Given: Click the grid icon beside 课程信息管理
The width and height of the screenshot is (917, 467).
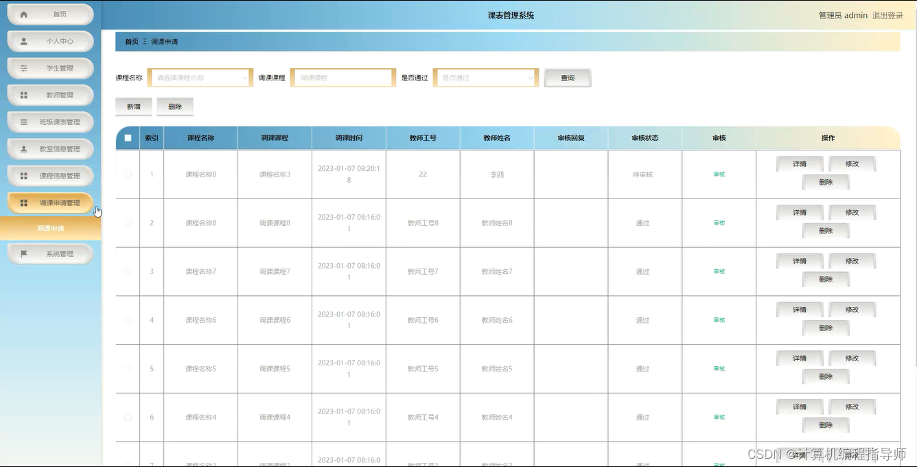Looking at the screenshot, I should [x=24, y=176].
